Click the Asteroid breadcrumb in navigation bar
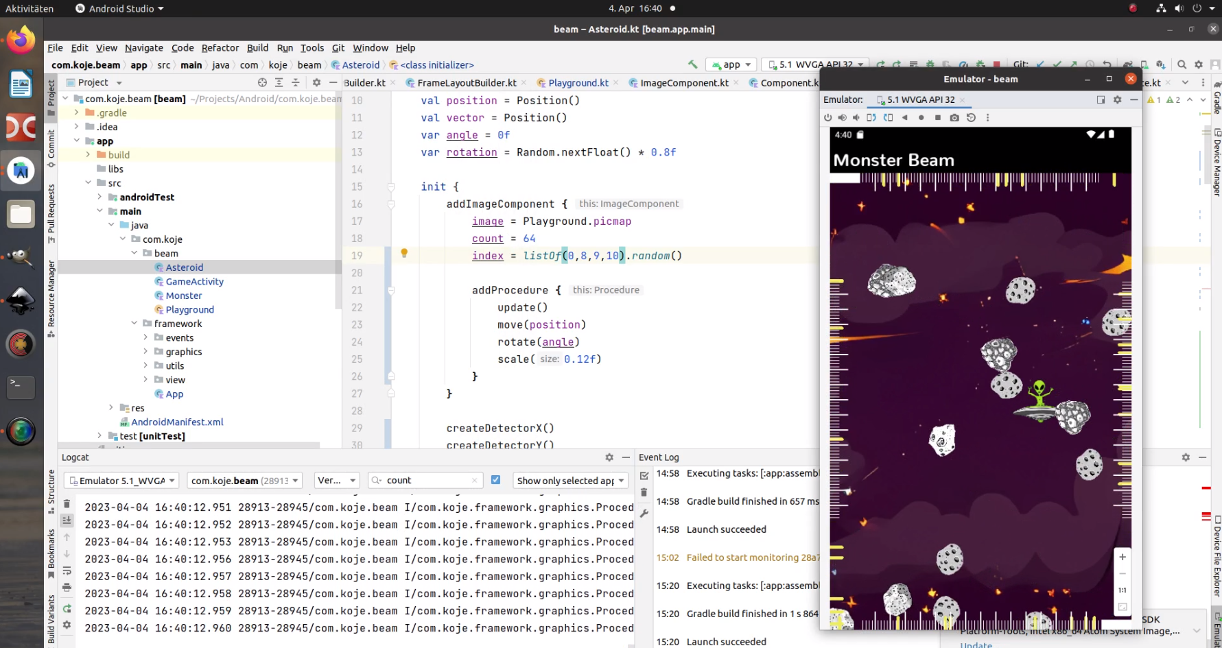This screenshot has height=648, width=1222. pyautogui.click(x=360, y=65)
